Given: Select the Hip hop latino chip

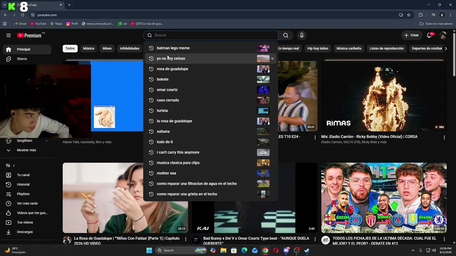Looking at the screenshot, I should click(318, 48).
